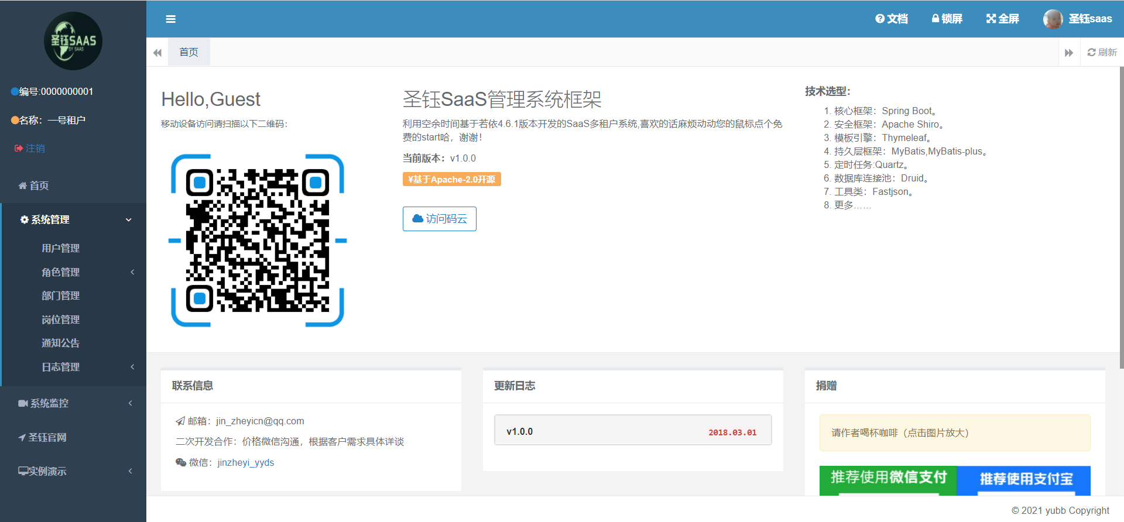1124x522 pixels.
Task: Click the 访问码云 button
Action: click(440, 219)
